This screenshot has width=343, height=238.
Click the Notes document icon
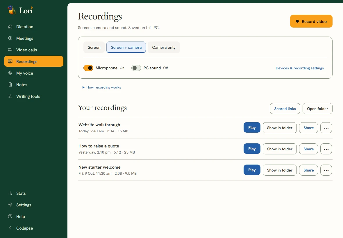point(10,84)
